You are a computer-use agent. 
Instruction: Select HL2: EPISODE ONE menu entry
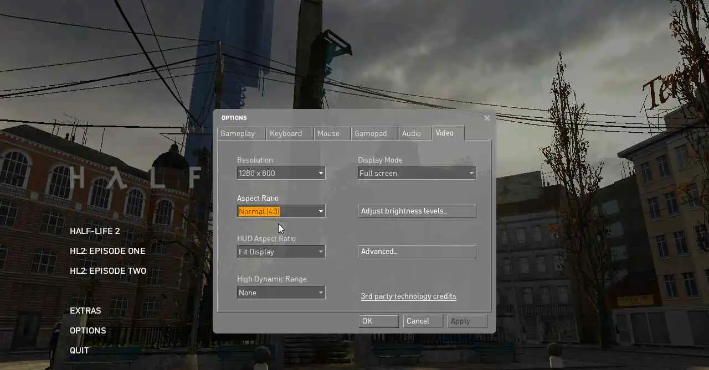click(107, 251)
